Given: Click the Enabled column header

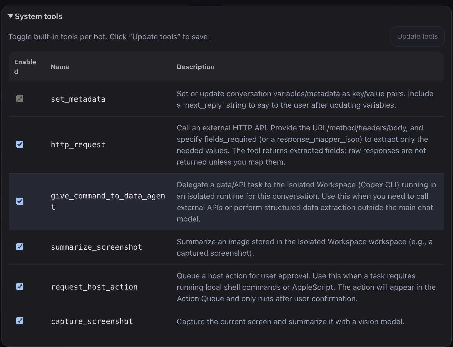Looking at the screenshot, I should pos(25,67).
